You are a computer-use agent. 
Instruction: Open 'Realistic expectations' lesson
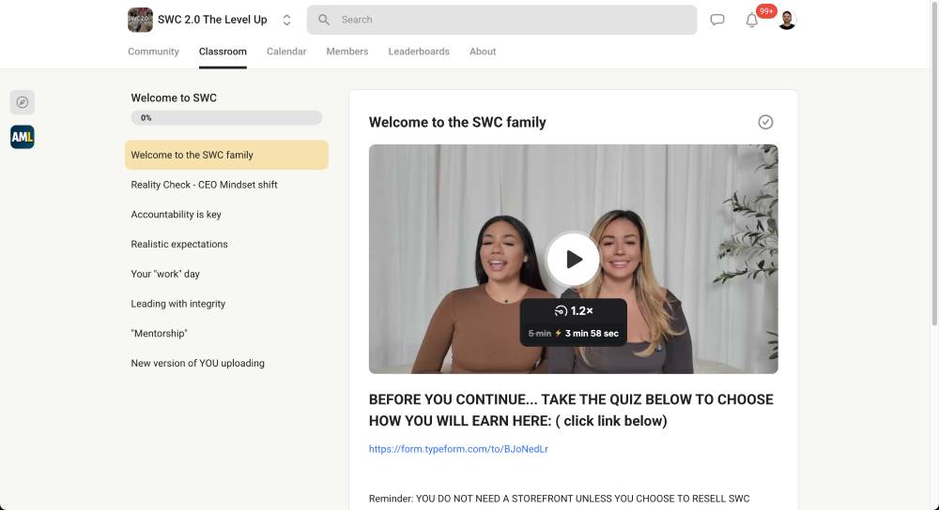226,244
